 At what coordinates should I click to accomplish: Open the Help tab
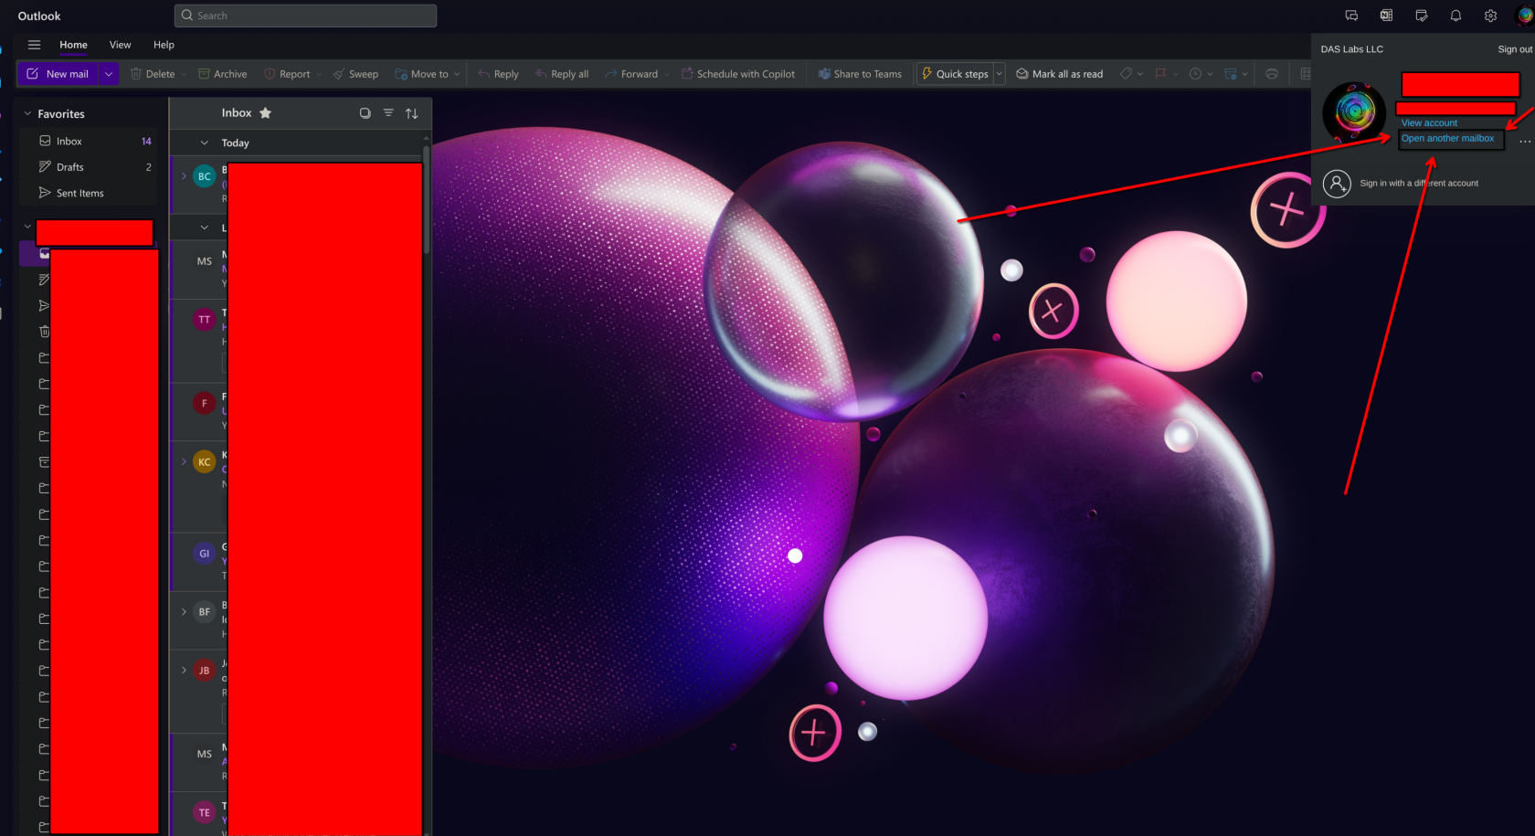164,45
